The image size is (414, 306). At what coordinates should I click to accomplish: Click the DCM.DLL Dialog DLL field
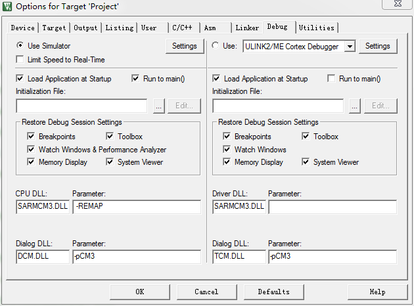pos(43,257)
